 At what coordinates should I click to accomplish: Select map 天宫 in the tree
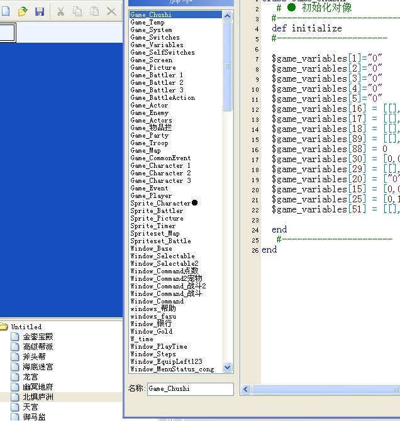(x=30, y=407)
